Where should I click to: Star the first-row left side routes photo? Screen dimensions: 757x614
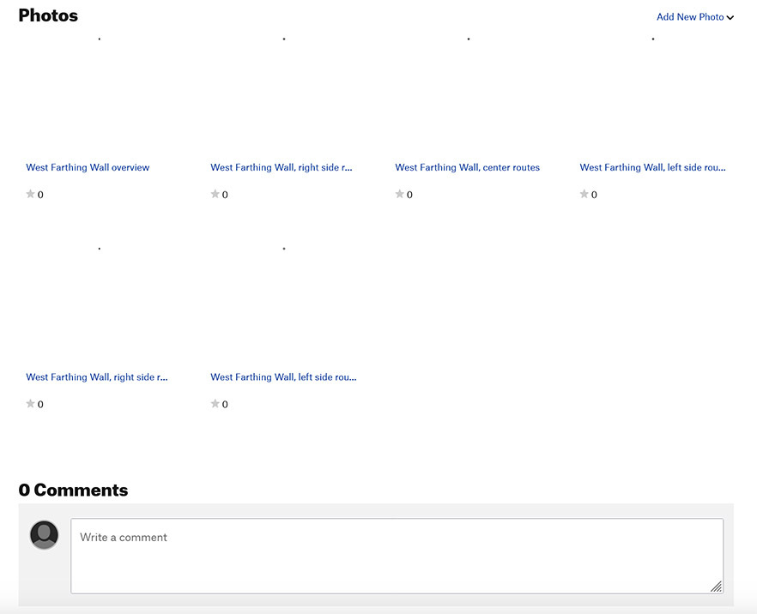point(584,195)
